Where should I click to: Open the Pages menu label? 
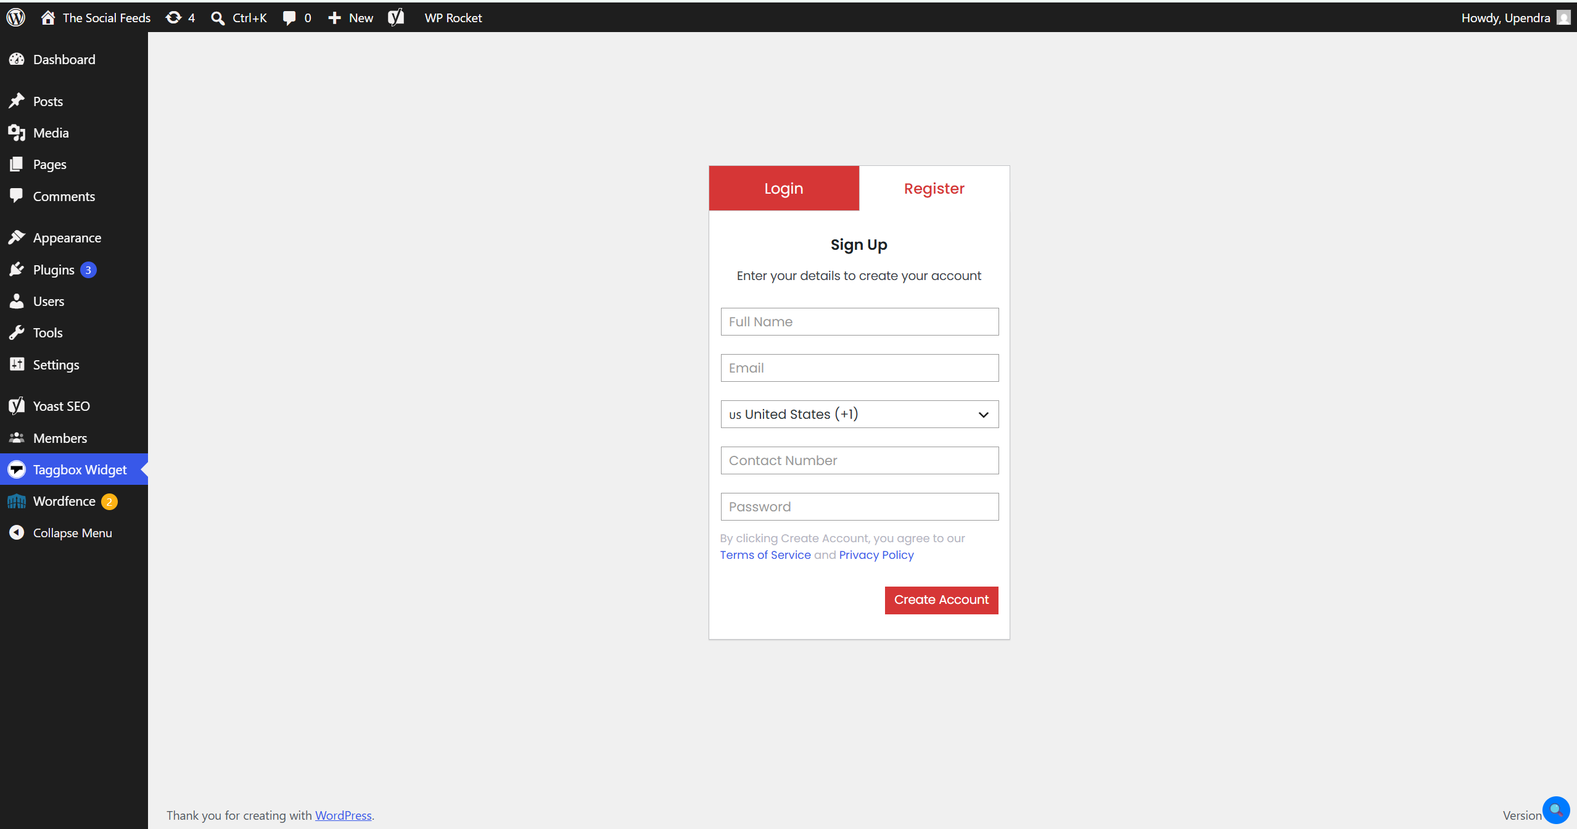click(x=49, y=164)
